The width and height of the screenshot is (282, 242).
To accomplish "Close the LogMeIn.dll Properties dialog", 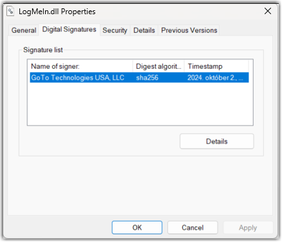I will click(268, 11).
